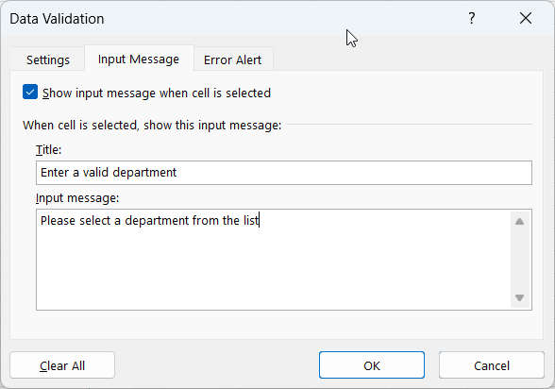Click the 'Title:' field label
The height and width of the screenshot is (389, 555).
48,150
